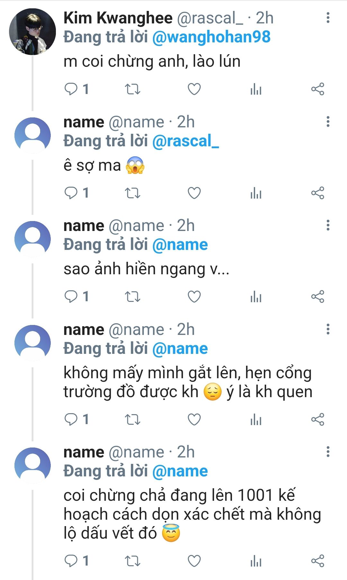Open replies on the 'ê sợ ma' tweet
Viewport: 347px width, 580px height.
click(76, 193)
